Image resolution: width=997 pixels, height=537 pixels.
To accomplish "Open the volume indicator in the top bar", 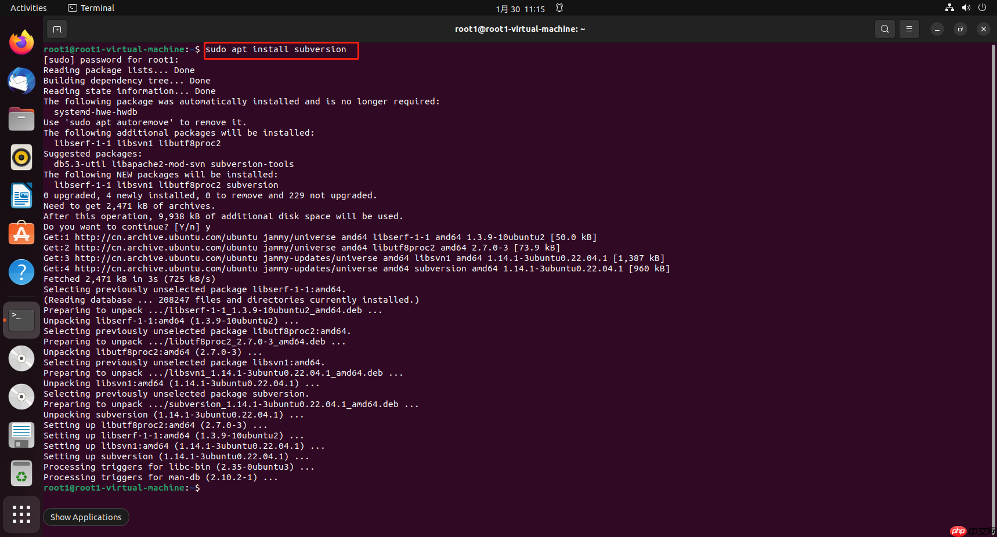I will (x=966, y=8).
